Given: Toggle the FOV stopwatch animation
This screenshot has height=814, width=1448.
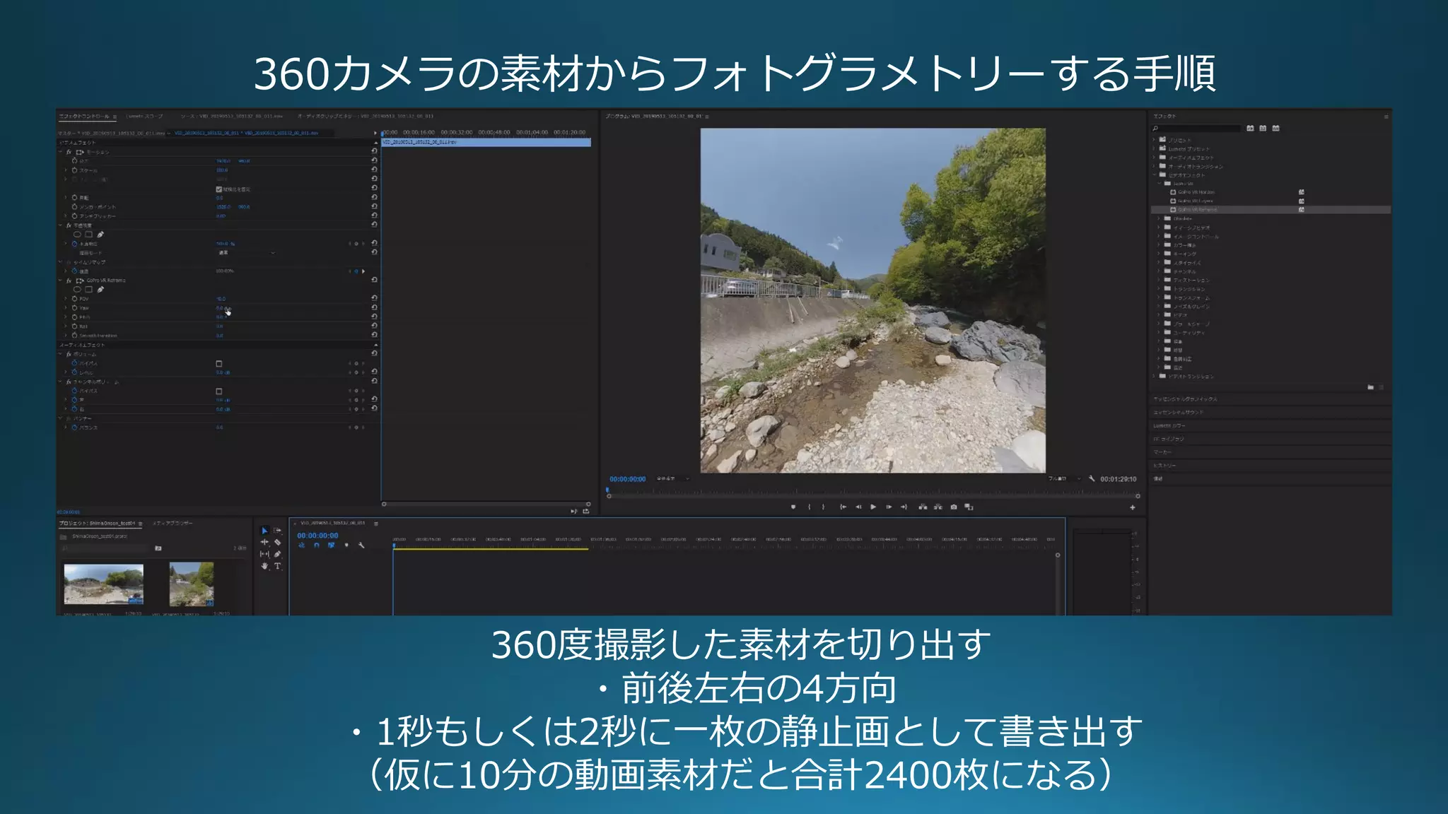Looking at the screenshot, I should click(74, 299).
